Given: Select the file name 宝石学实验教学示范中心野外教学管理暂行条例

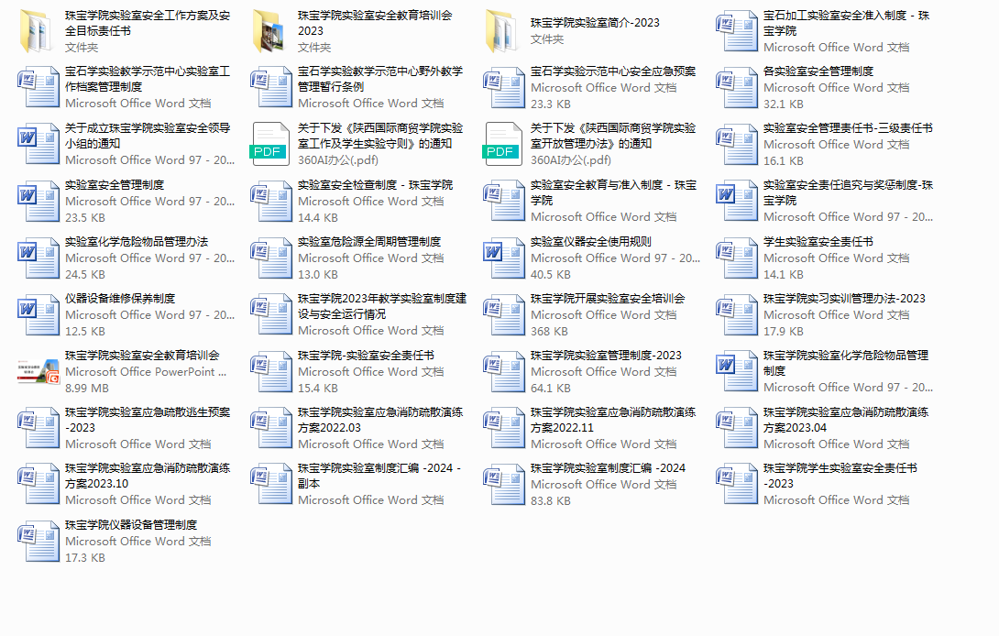Looking at the screenshot, I should point(380,79).
